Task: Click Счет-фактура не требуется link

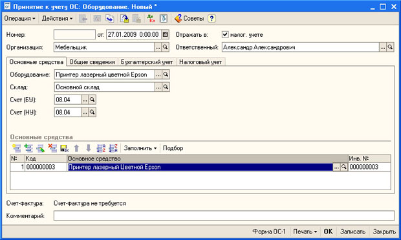Action: click(90, 203)
